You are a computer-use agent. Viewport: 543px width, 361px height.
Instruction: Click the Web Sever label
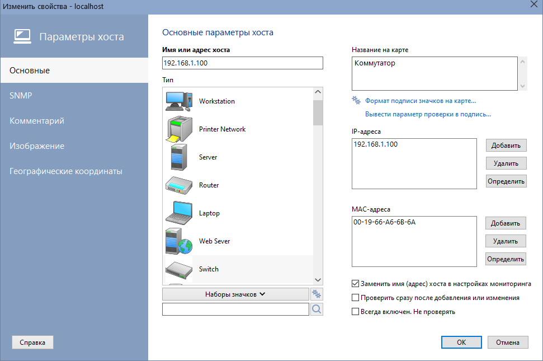[x=214, y=241]
